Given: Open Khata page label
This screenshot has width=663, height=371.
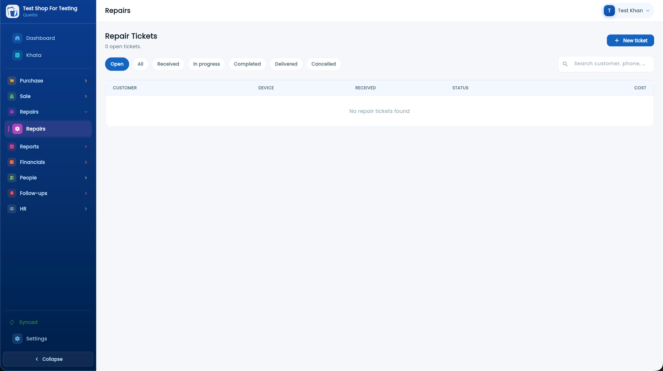Looking at the screenshot, I should coord(34,55).
